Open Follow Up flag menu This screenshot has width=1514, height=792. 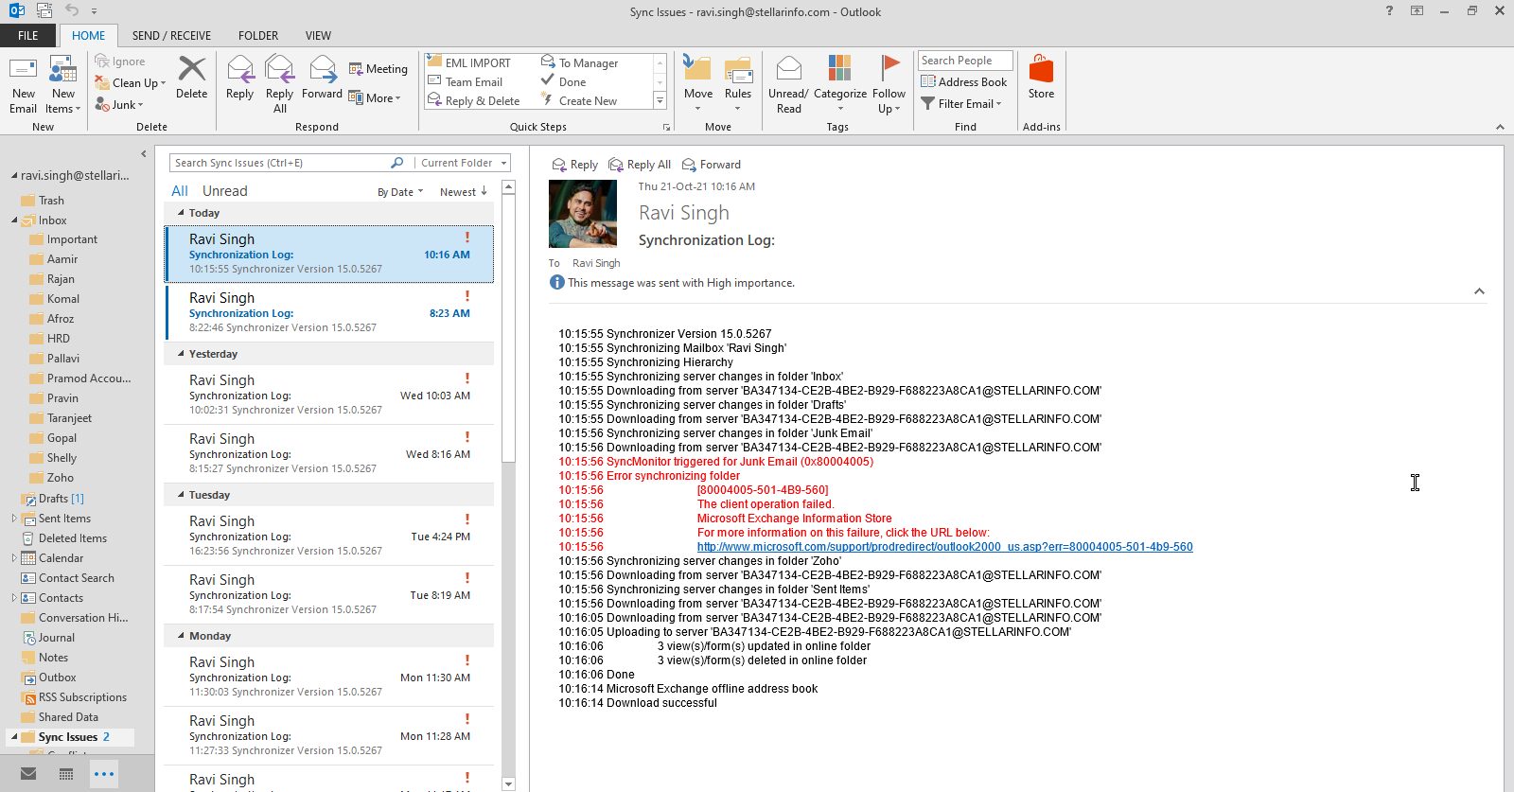click(x=889, y=84)
